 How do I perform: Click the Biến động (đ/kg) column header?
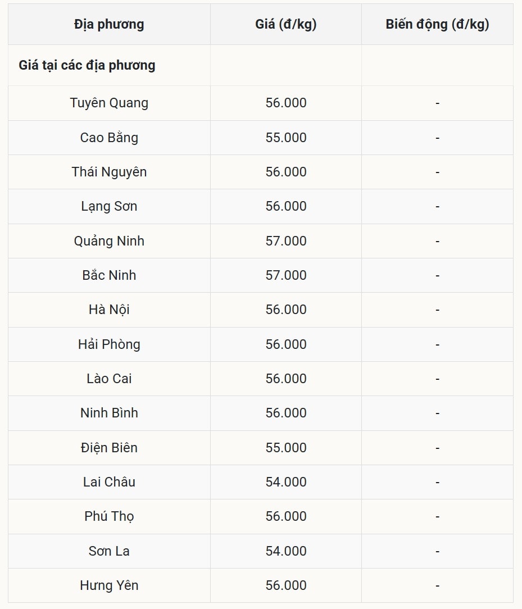(437, 25)
